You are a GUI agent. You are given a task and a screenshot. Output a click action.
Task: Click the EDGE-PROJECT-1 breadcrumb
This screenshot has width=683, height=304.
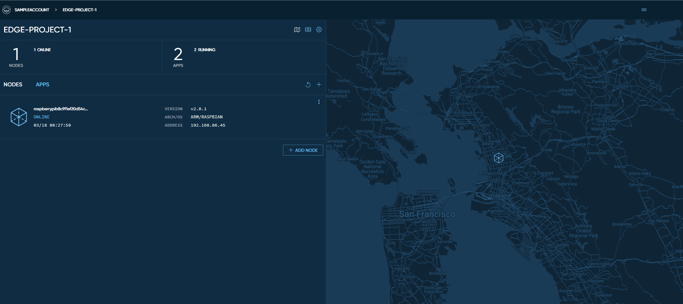[x=80, y=10]
